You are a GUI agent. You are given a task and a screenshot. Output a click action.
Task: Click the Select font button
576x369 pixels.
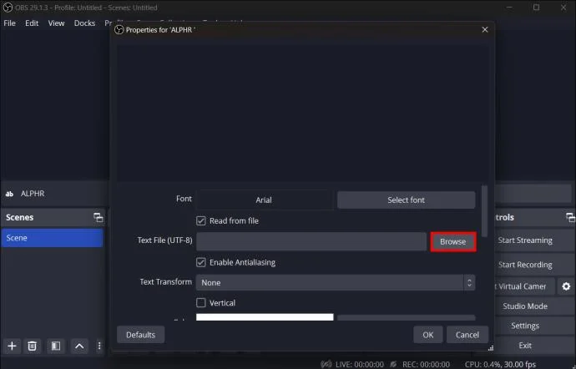pos(406,200)
